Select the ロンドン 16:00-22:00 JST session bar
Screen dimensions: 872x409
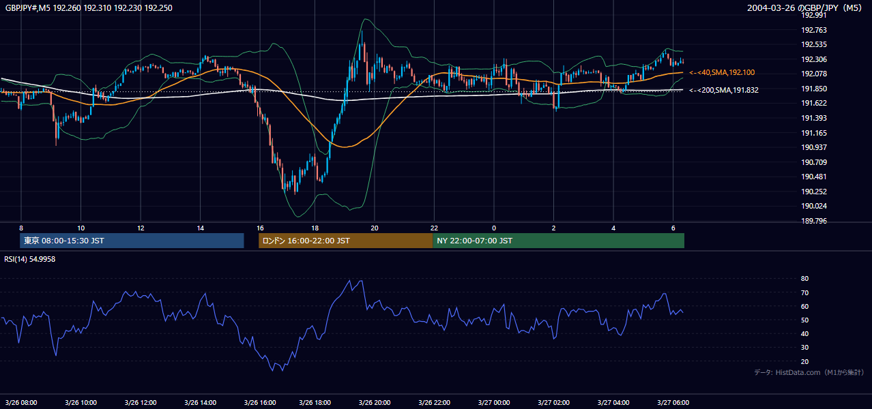tap(345, 241)
